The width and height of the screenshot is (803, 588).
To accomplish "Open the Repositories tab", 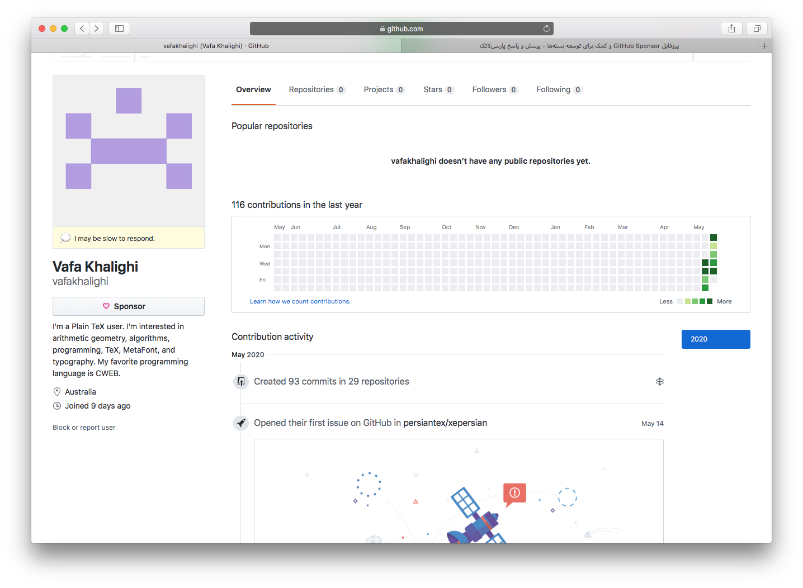I will point(317,89).
